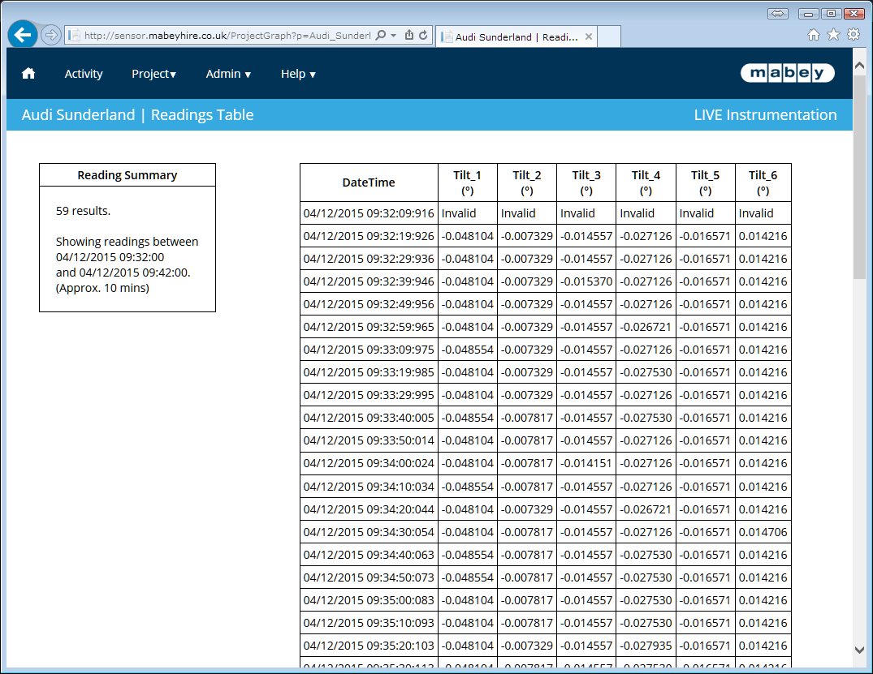Click the address bar URL field

(227, 36)
